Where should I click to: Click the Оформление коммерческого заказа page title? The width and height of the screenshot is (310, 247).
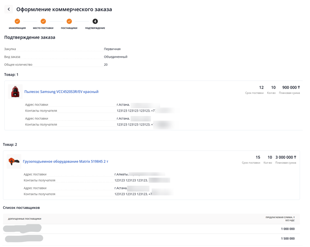64,9
